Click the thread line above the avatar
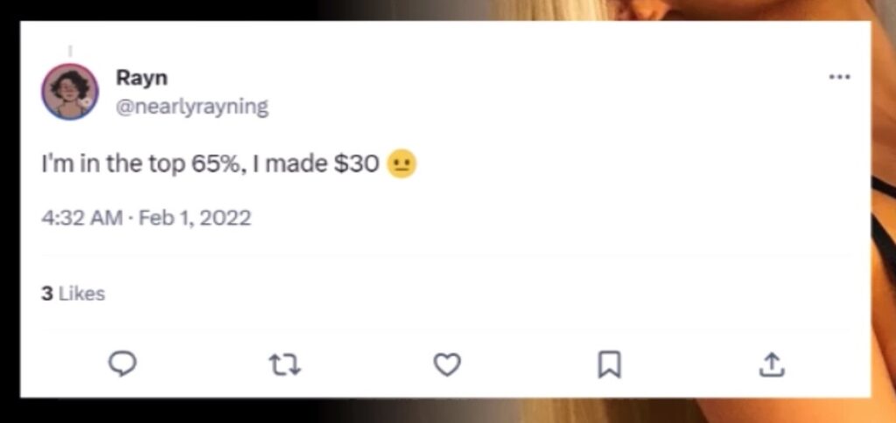896x423 pixels. click(70, 51)
